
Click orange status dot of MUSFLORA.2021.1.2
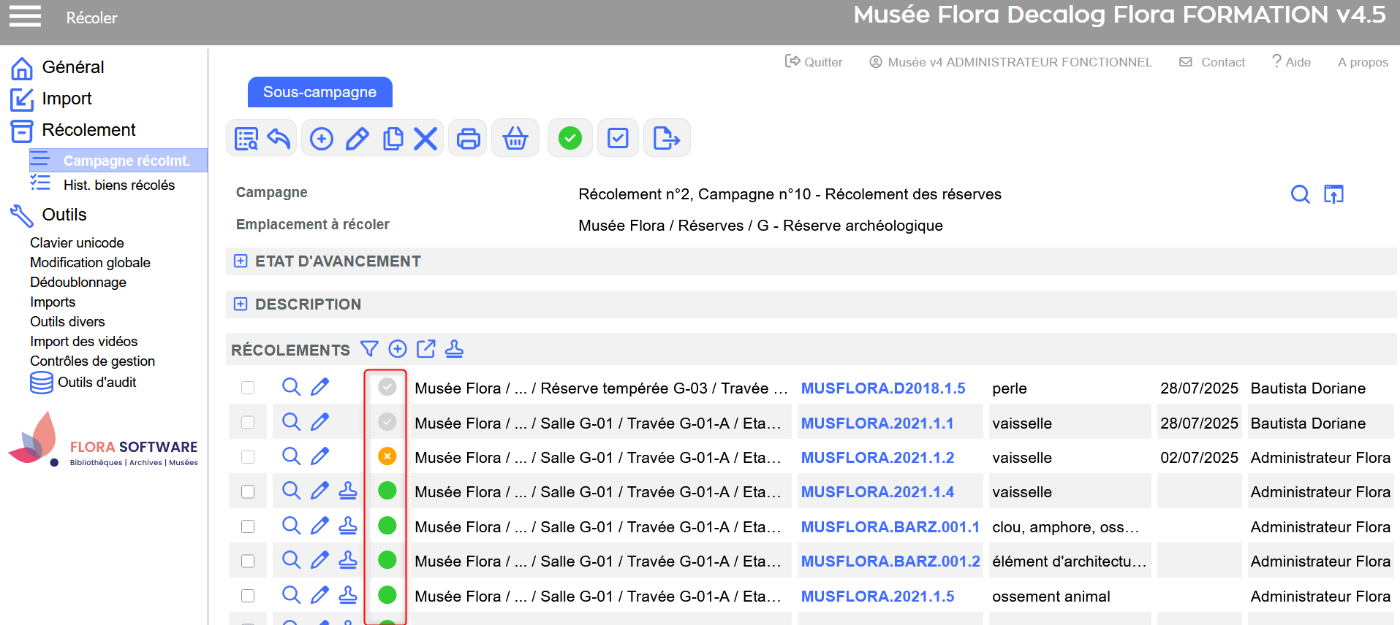pyautogui.click(x=387, y=456)
